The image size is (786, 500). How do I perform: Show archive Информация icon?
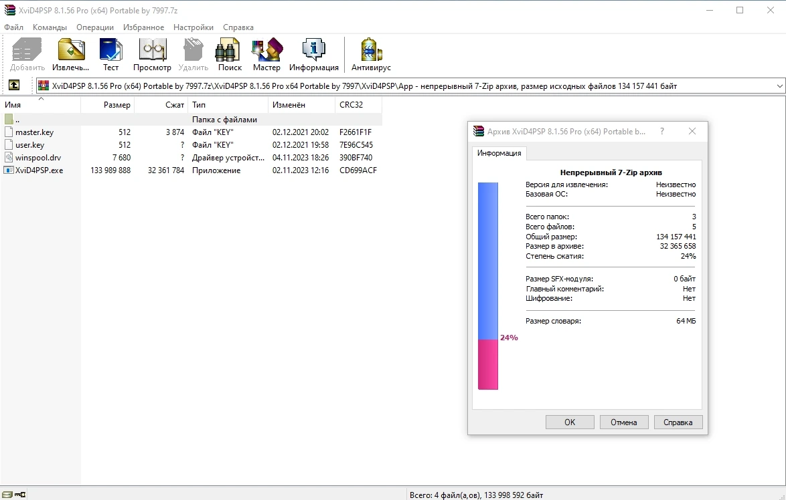point(314,49)
